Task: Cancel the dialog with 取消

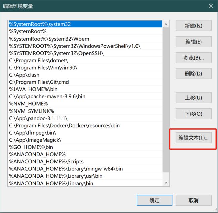Action: point(194,200)
